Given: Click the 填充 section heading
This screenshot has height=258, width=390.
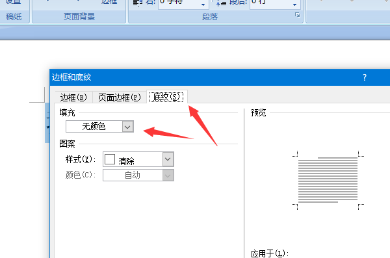Looking at the screenshot, I should click(67, 112).
